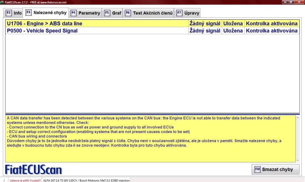Screen dimensions: 305x182
Task: Select the U1706 Engine > ABS data line fault
Action: [45, 23]
